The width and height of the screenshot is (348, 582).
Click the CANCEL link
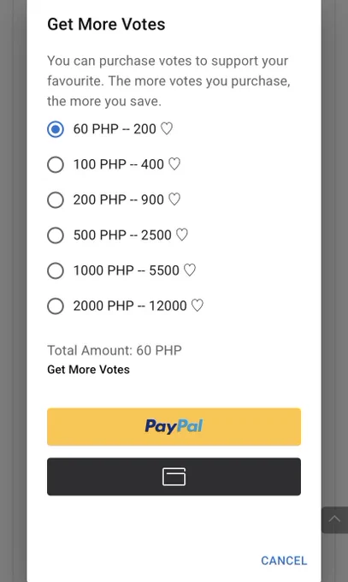284,561
